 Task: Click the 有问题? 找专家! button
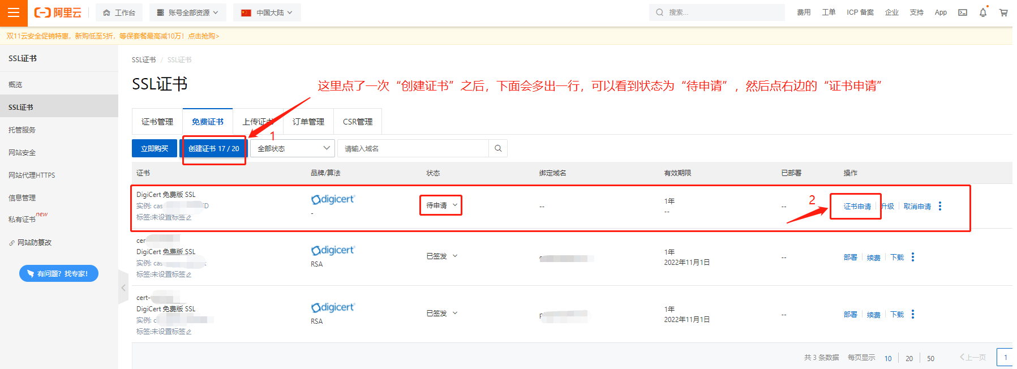(x=59, y=273)
